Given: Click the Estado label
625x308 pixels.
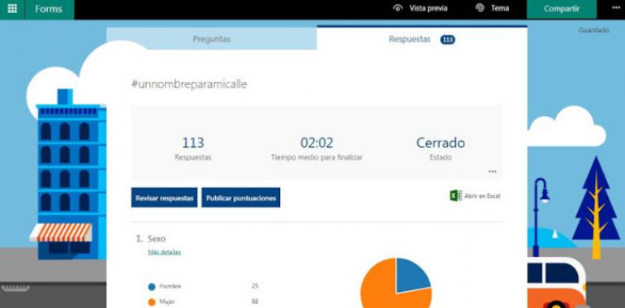Looking at the screenshot, I should 441,157.
